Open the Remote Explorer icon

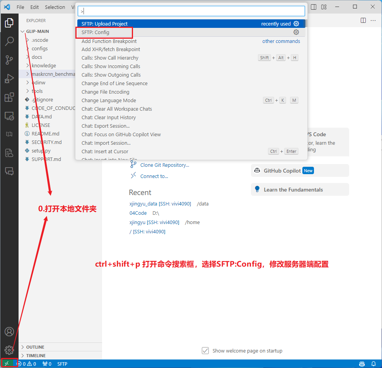tap(9, 116)
